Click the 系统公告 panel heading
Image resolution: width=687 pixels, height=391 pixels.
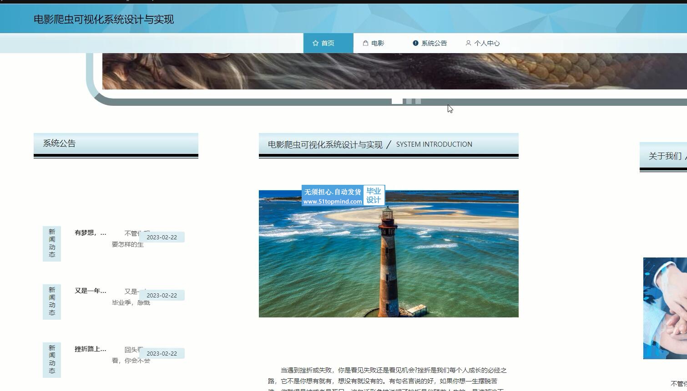59,144
